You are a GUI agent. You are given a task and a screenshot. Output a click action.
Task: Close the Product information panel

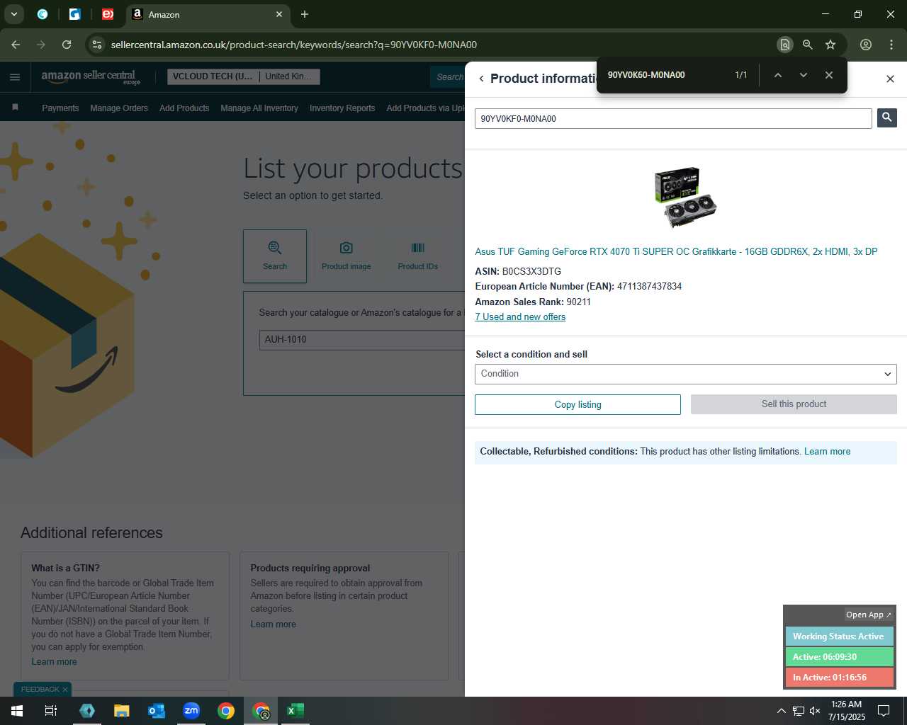point(890,79)
